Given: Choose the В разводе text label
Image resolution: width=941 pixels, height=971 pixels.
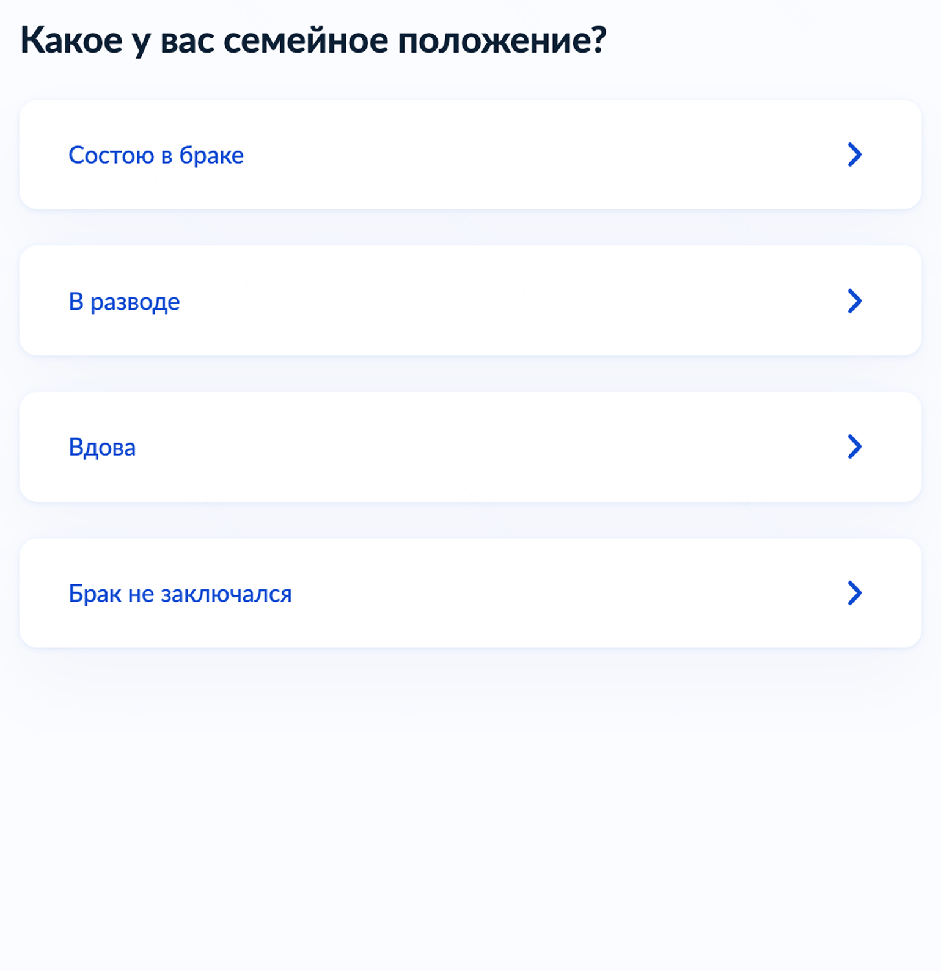Looking at the screenshot, I should click(124, 301).
